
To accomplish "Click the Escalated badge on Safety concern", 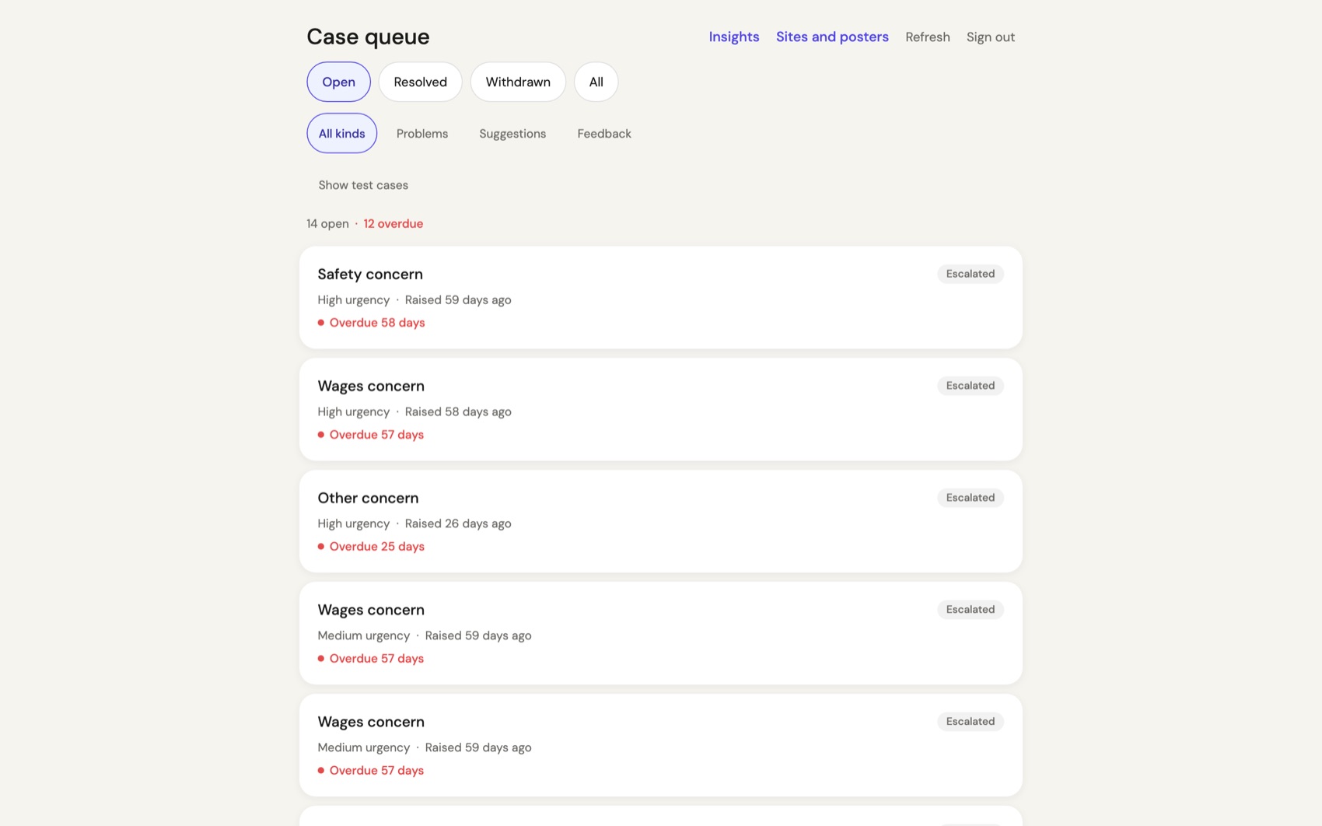I will pos(970,274).
